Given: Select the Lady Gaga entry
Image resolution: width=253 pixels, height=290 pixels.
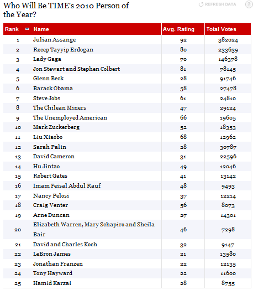Looking at the screenshot, I should (x=47, y=59).
